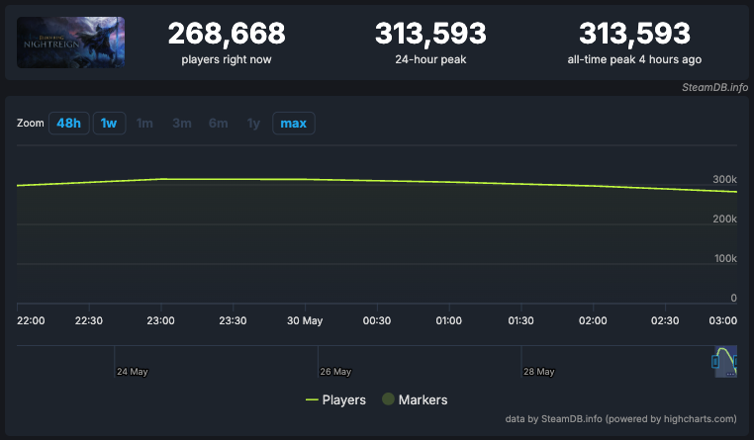The height and width of the screenshot is (440, 754).
Task: Grab the navigator's left range handle
Action: pyautogui.click(x=715, y=361)
